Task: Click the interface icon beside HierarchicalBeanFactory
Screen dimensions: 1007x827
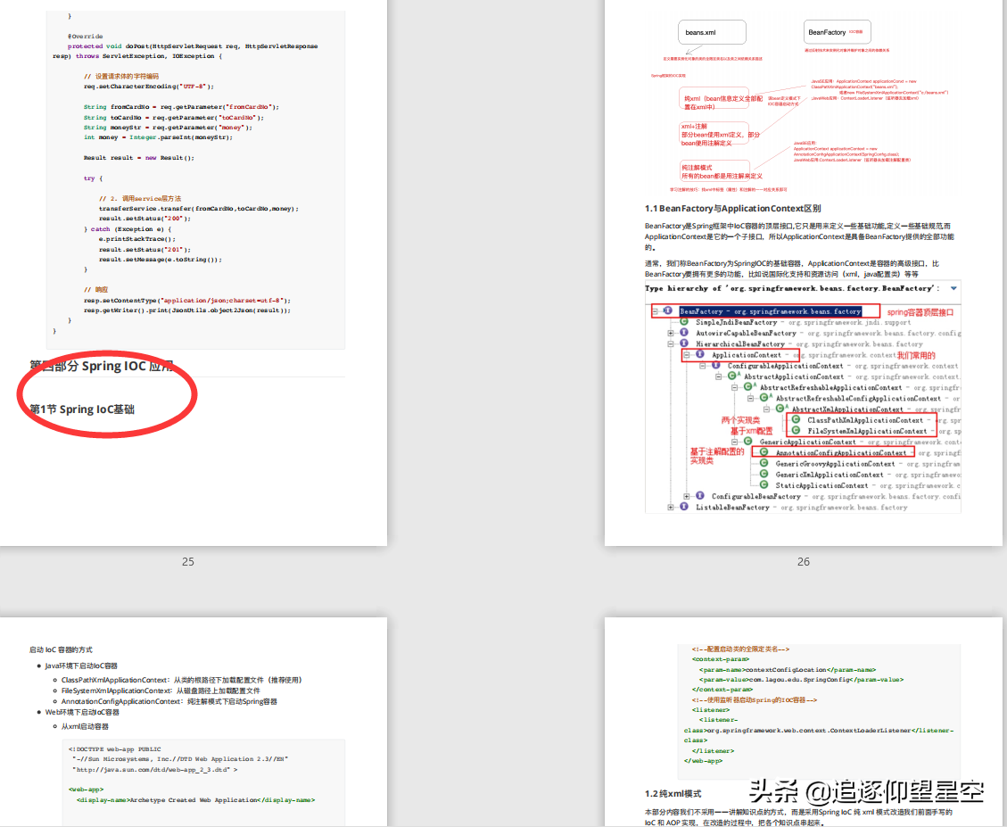Action: click(684, 343)
